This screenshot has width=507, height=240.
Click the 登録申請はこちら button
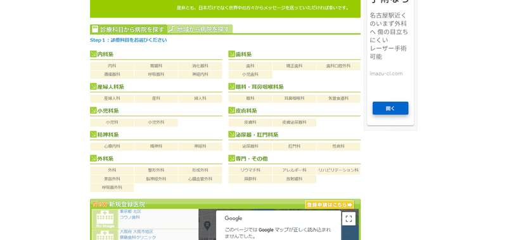point(330,205)
